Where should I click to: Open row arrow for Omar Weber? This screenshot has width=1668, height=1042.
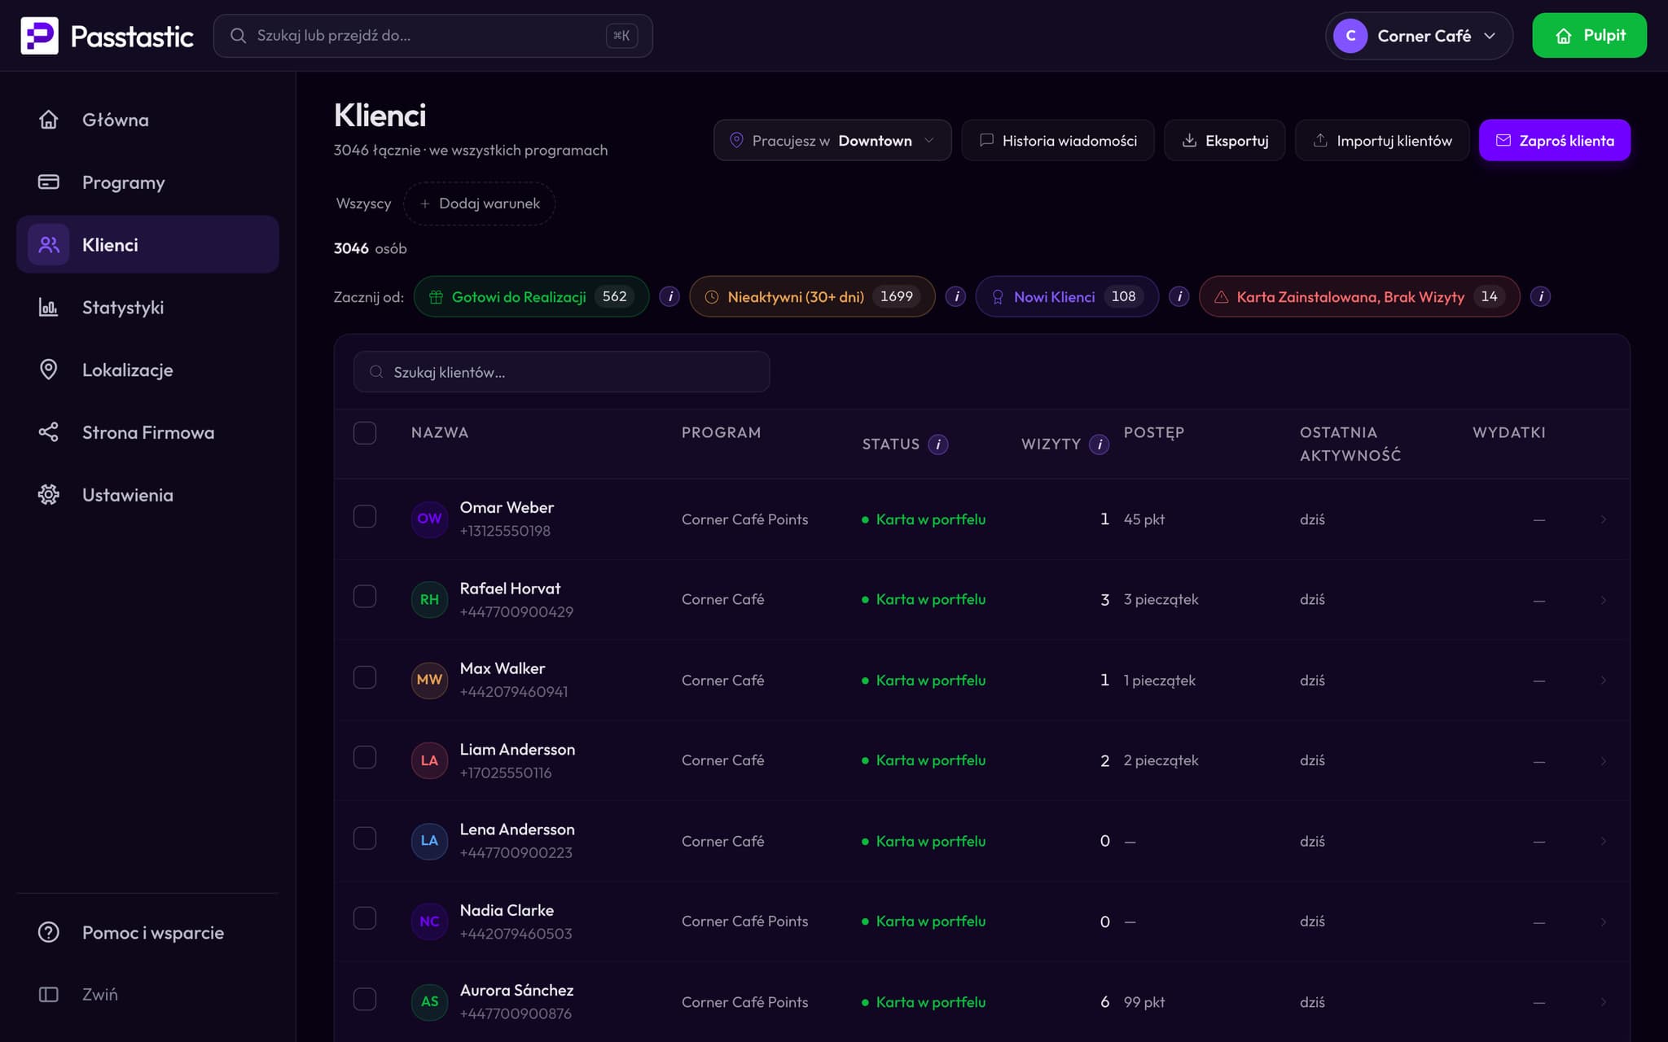(1603, 519)
